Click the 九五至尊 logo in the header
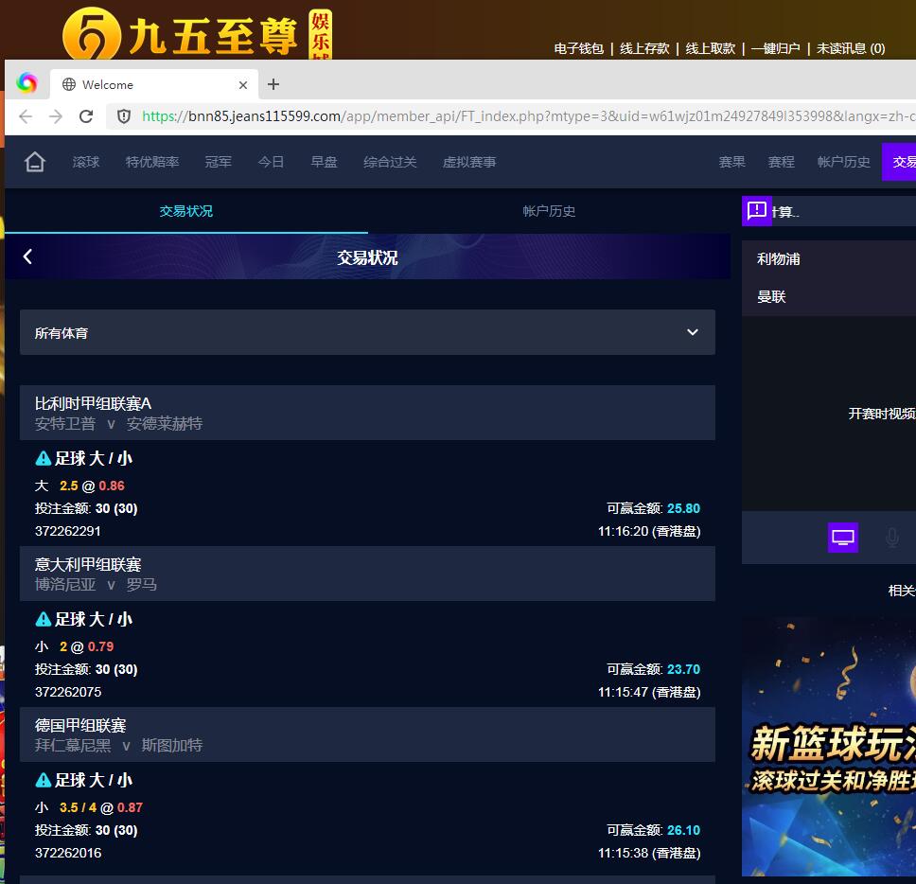 pos(198,33)
